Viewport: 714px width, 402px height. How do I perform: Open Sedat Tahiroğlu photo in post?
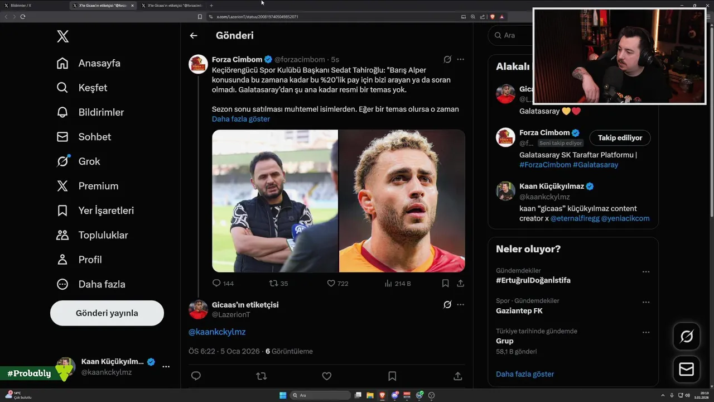coord(275,201)
